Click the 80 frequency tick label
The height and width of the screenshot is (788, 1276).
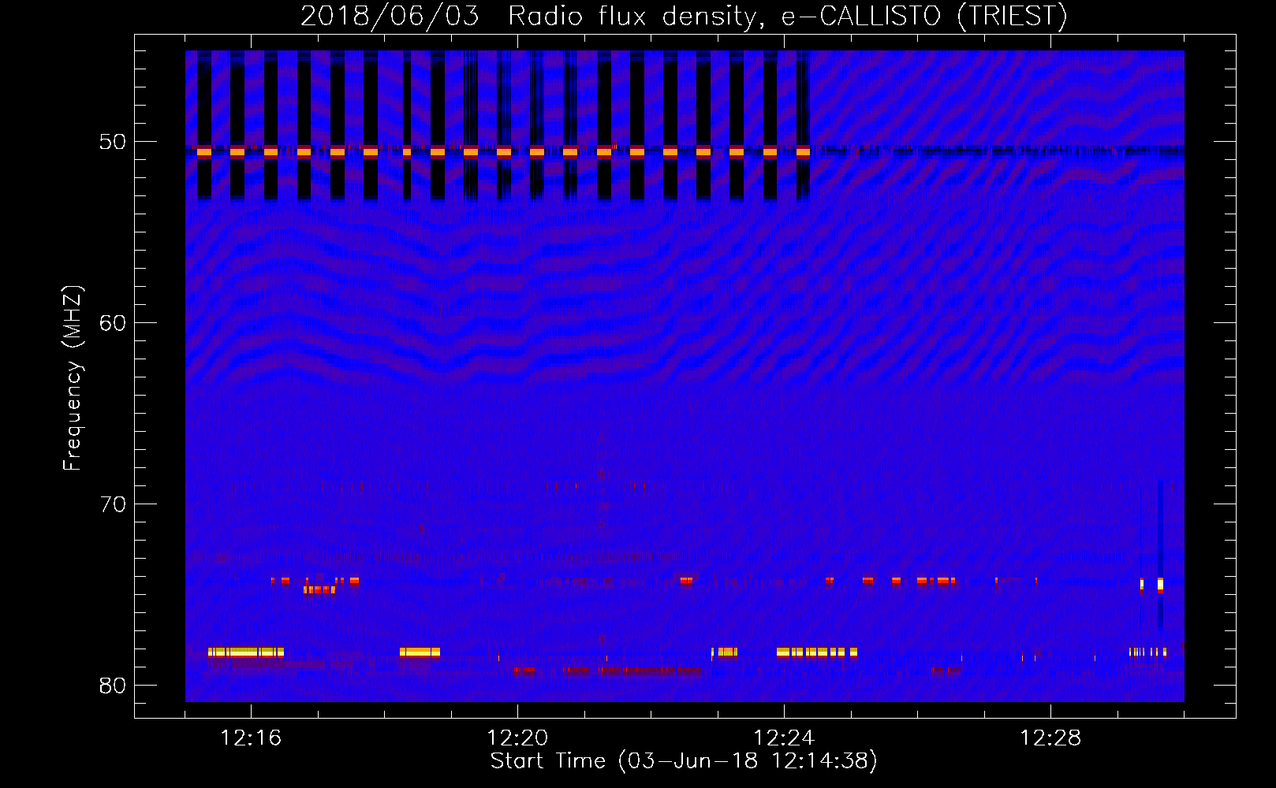pos(113,686)
